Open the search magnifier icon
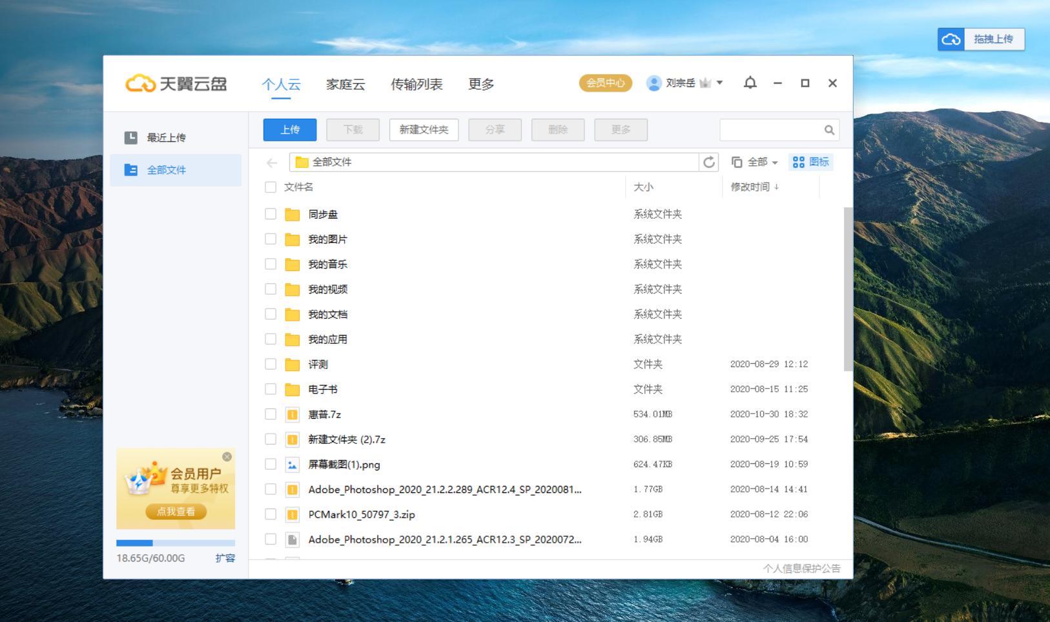Image resolution: width=1050 pixels, height=622 pixels. click(x=829, y=130)
